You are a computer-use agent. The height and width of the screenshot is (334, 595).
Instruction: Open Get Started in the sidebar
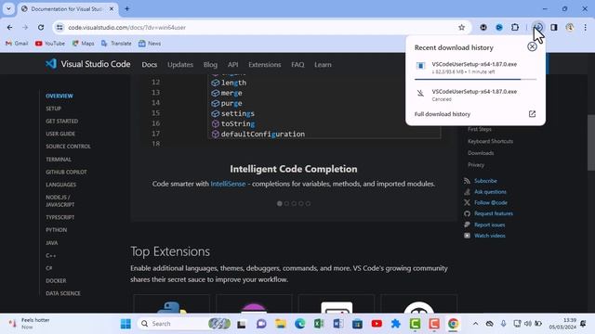pyautogui.click(x=62, y=122)
